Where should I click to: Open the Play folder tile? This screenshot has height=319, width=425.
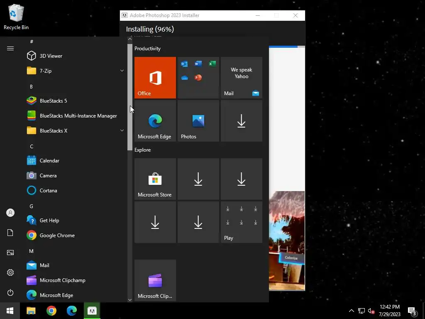pos(242,222)
